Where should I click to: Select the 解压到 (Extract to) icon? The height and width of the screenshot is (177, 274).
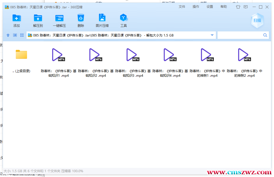38,21
